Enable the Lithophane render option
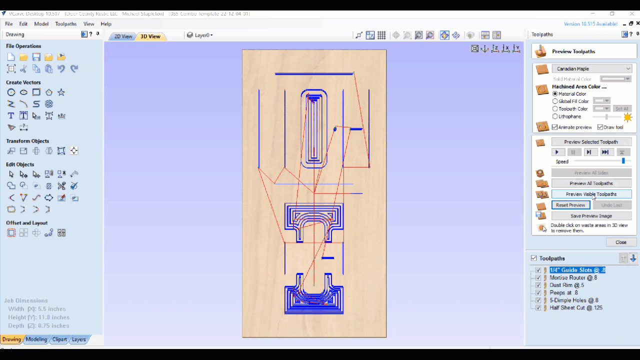Image resolution: width=640 pixels, height=360 pixels. point(555,116)
